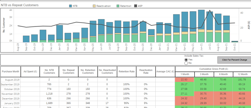The image size is (251, 108).
Task: Select the December 2019 row label
Action: [10, 98]
